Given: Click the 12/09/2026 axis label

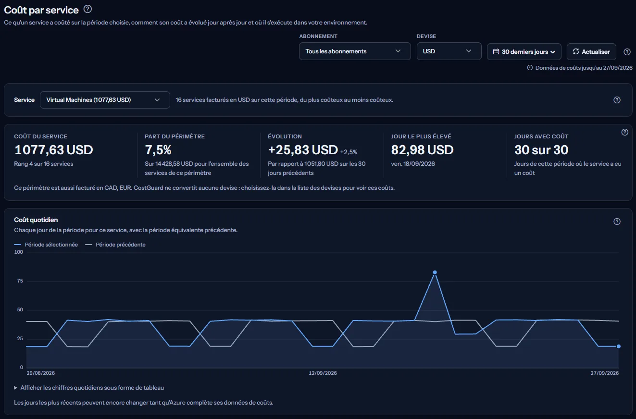Looking at the screenshot, I should [x=323, y=373].
